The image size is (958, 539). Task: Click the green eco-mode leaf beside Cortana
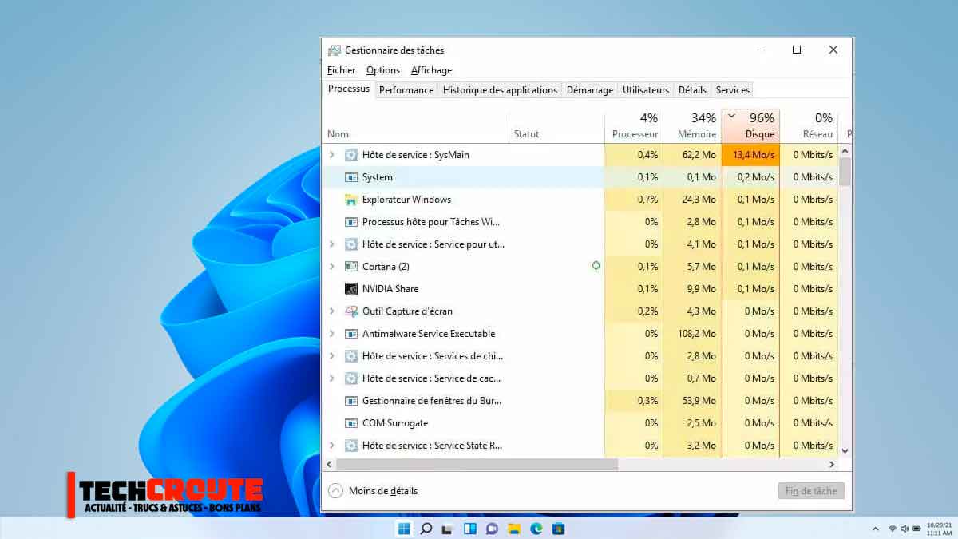(x=596, y=267)
